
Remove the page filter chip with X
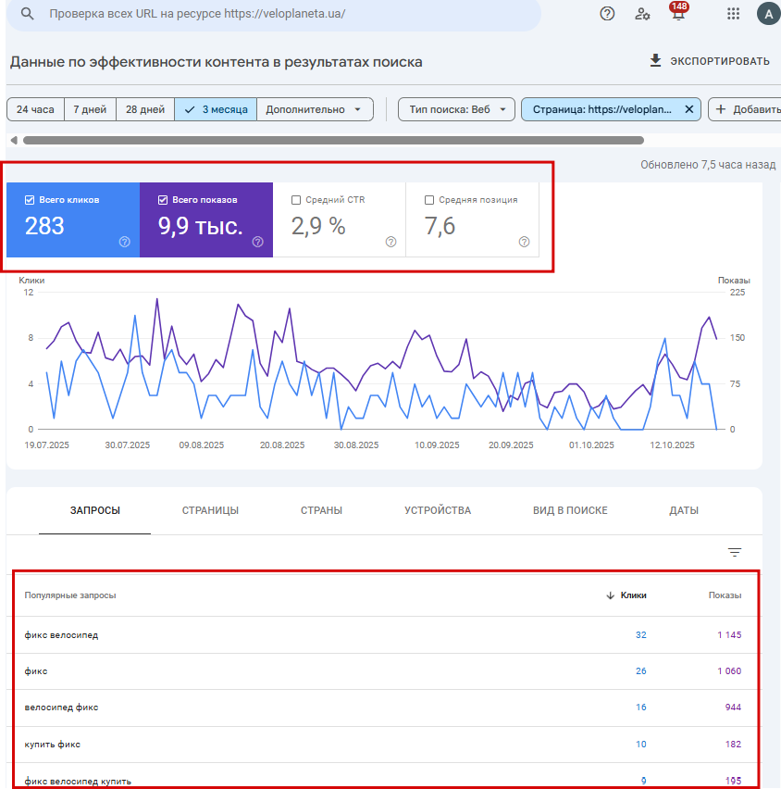click(x=688, y=109)
